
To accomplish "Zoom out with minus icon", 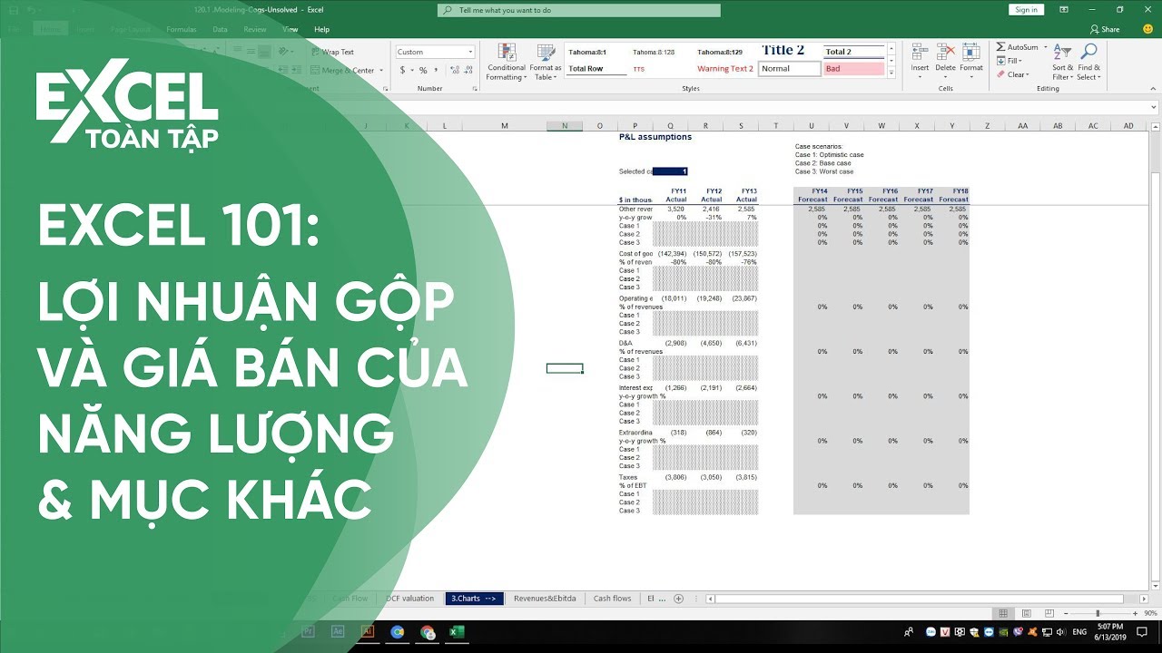I will pos(1067,614).
